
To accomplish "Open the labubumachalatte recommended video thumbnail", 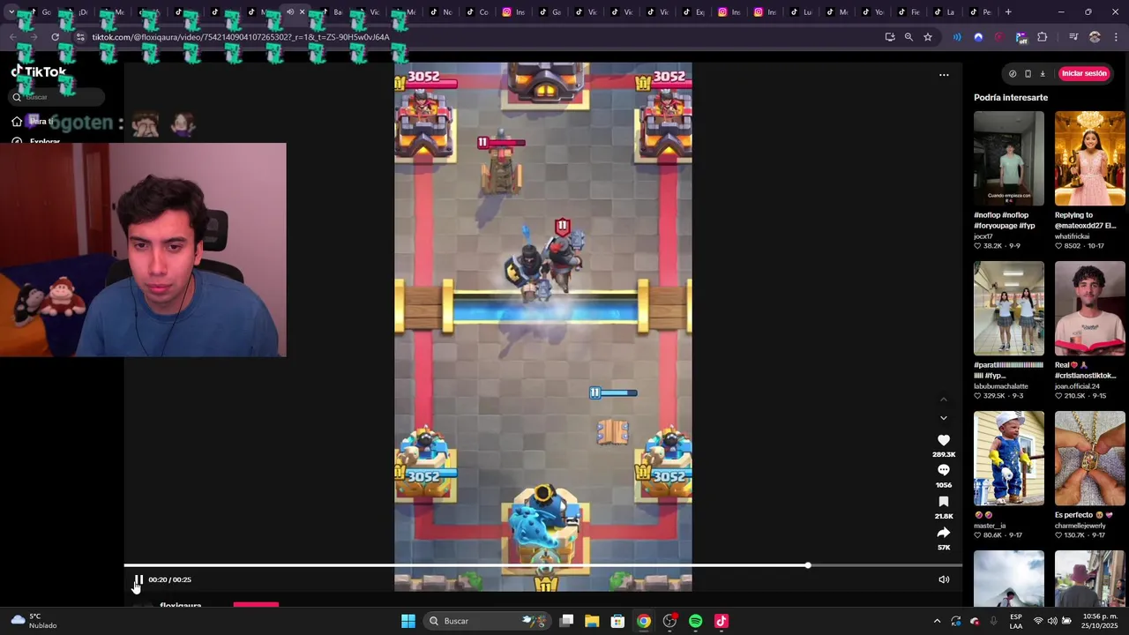I will pos(1008,309).
